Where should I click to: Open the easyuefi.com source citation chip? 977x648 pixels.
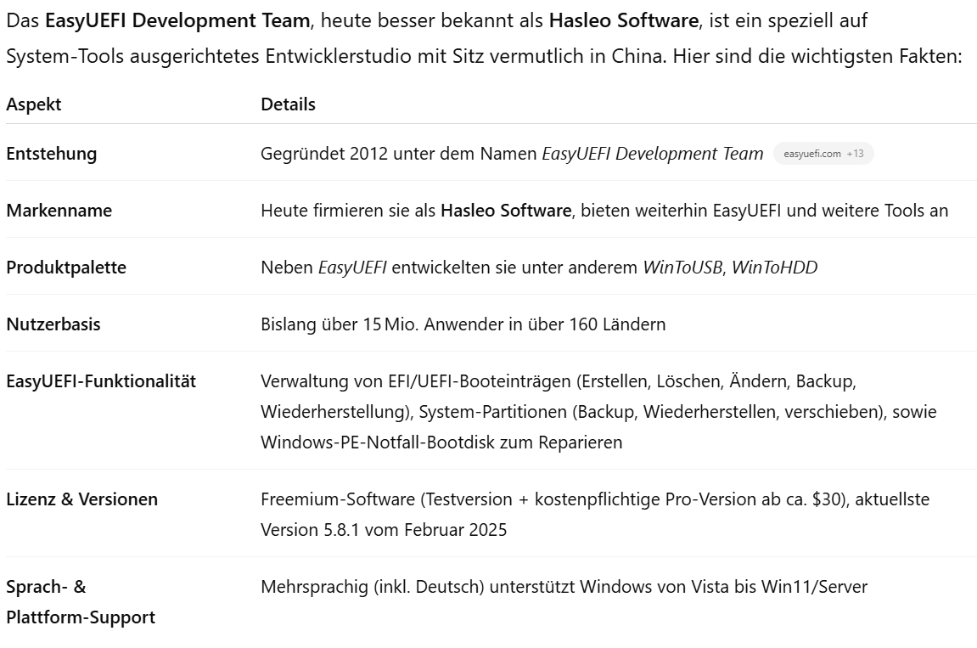823,154
